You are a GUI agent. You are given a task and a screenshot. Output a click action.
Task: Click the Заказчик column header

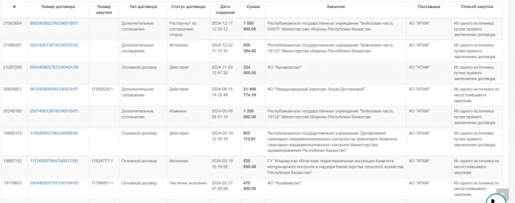click(x=335, y=7)
